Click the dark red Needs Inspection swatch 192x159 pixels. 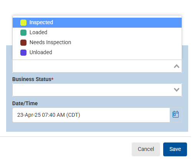pyautogui.click(x=23, y=43)
